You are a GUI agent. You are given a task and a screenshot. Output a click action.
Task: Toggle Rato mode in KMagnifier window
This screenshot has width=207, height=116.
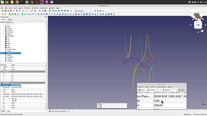click(181, 90)
